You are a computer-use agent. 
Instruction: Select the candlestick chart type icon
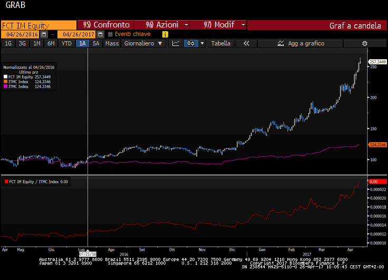[191, 43]
